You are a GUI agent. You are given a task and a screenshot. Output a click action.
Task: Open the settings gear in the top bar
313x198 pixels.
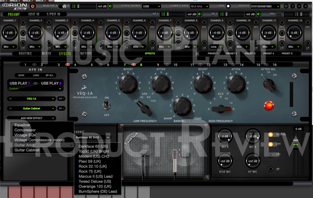[286, 6]
